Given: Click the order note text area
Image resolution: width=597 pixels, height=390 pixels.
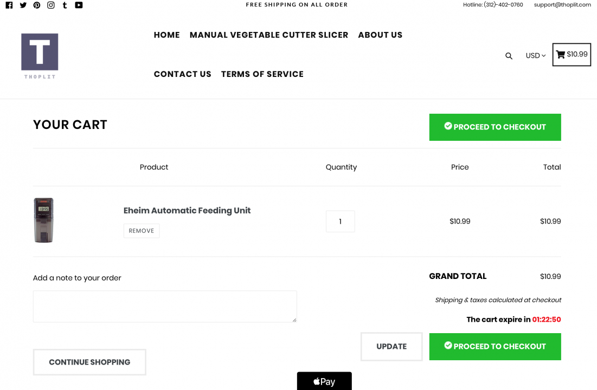Looking at the screenshot, I should click(x=165, y=307).
